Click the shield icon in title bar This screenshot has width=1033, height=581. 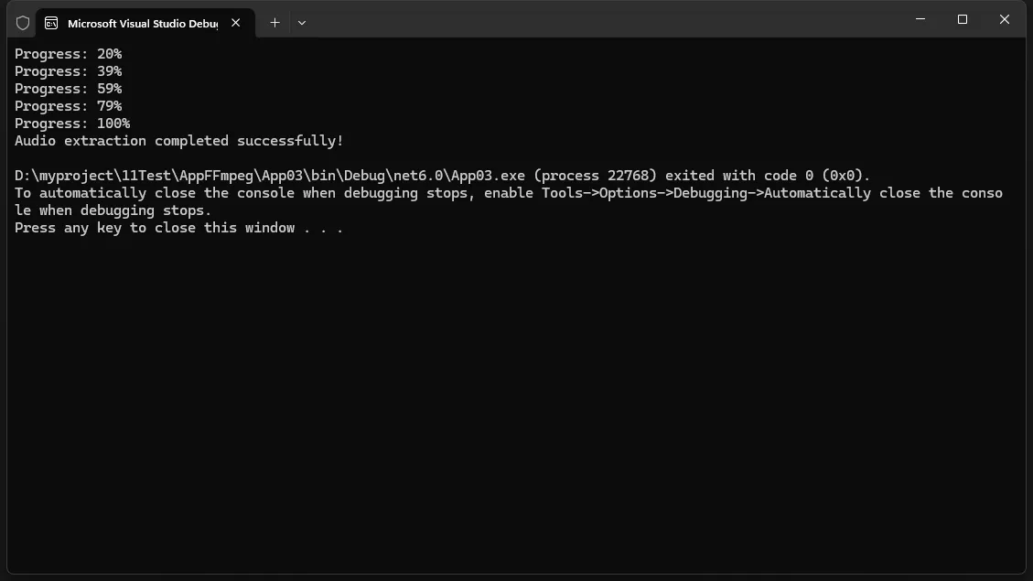tap(23, 23)
